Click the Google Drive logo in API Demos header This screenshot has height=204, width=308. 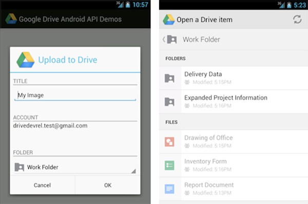click(11, 19)
